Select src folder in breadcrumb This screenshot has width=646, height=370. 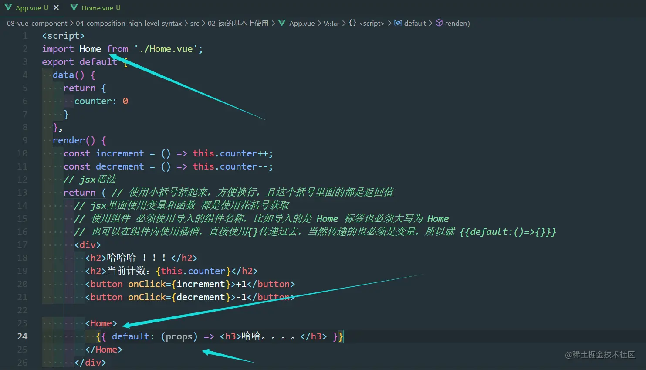(x=195, y=24)
